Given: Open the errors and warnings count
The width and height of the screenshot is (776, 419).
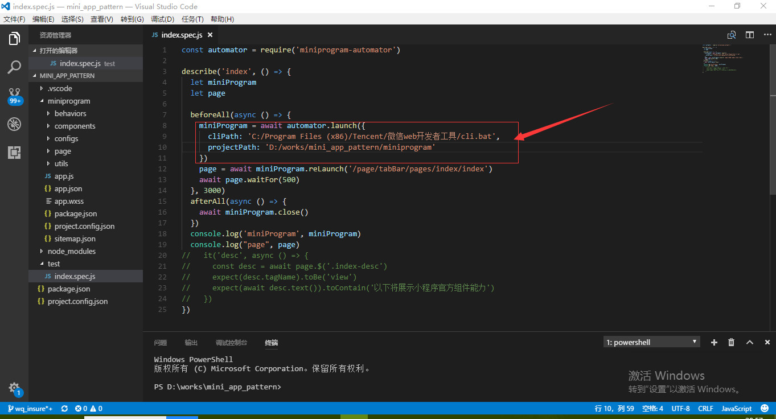Looking at the screenshot, I should point(89,408).
